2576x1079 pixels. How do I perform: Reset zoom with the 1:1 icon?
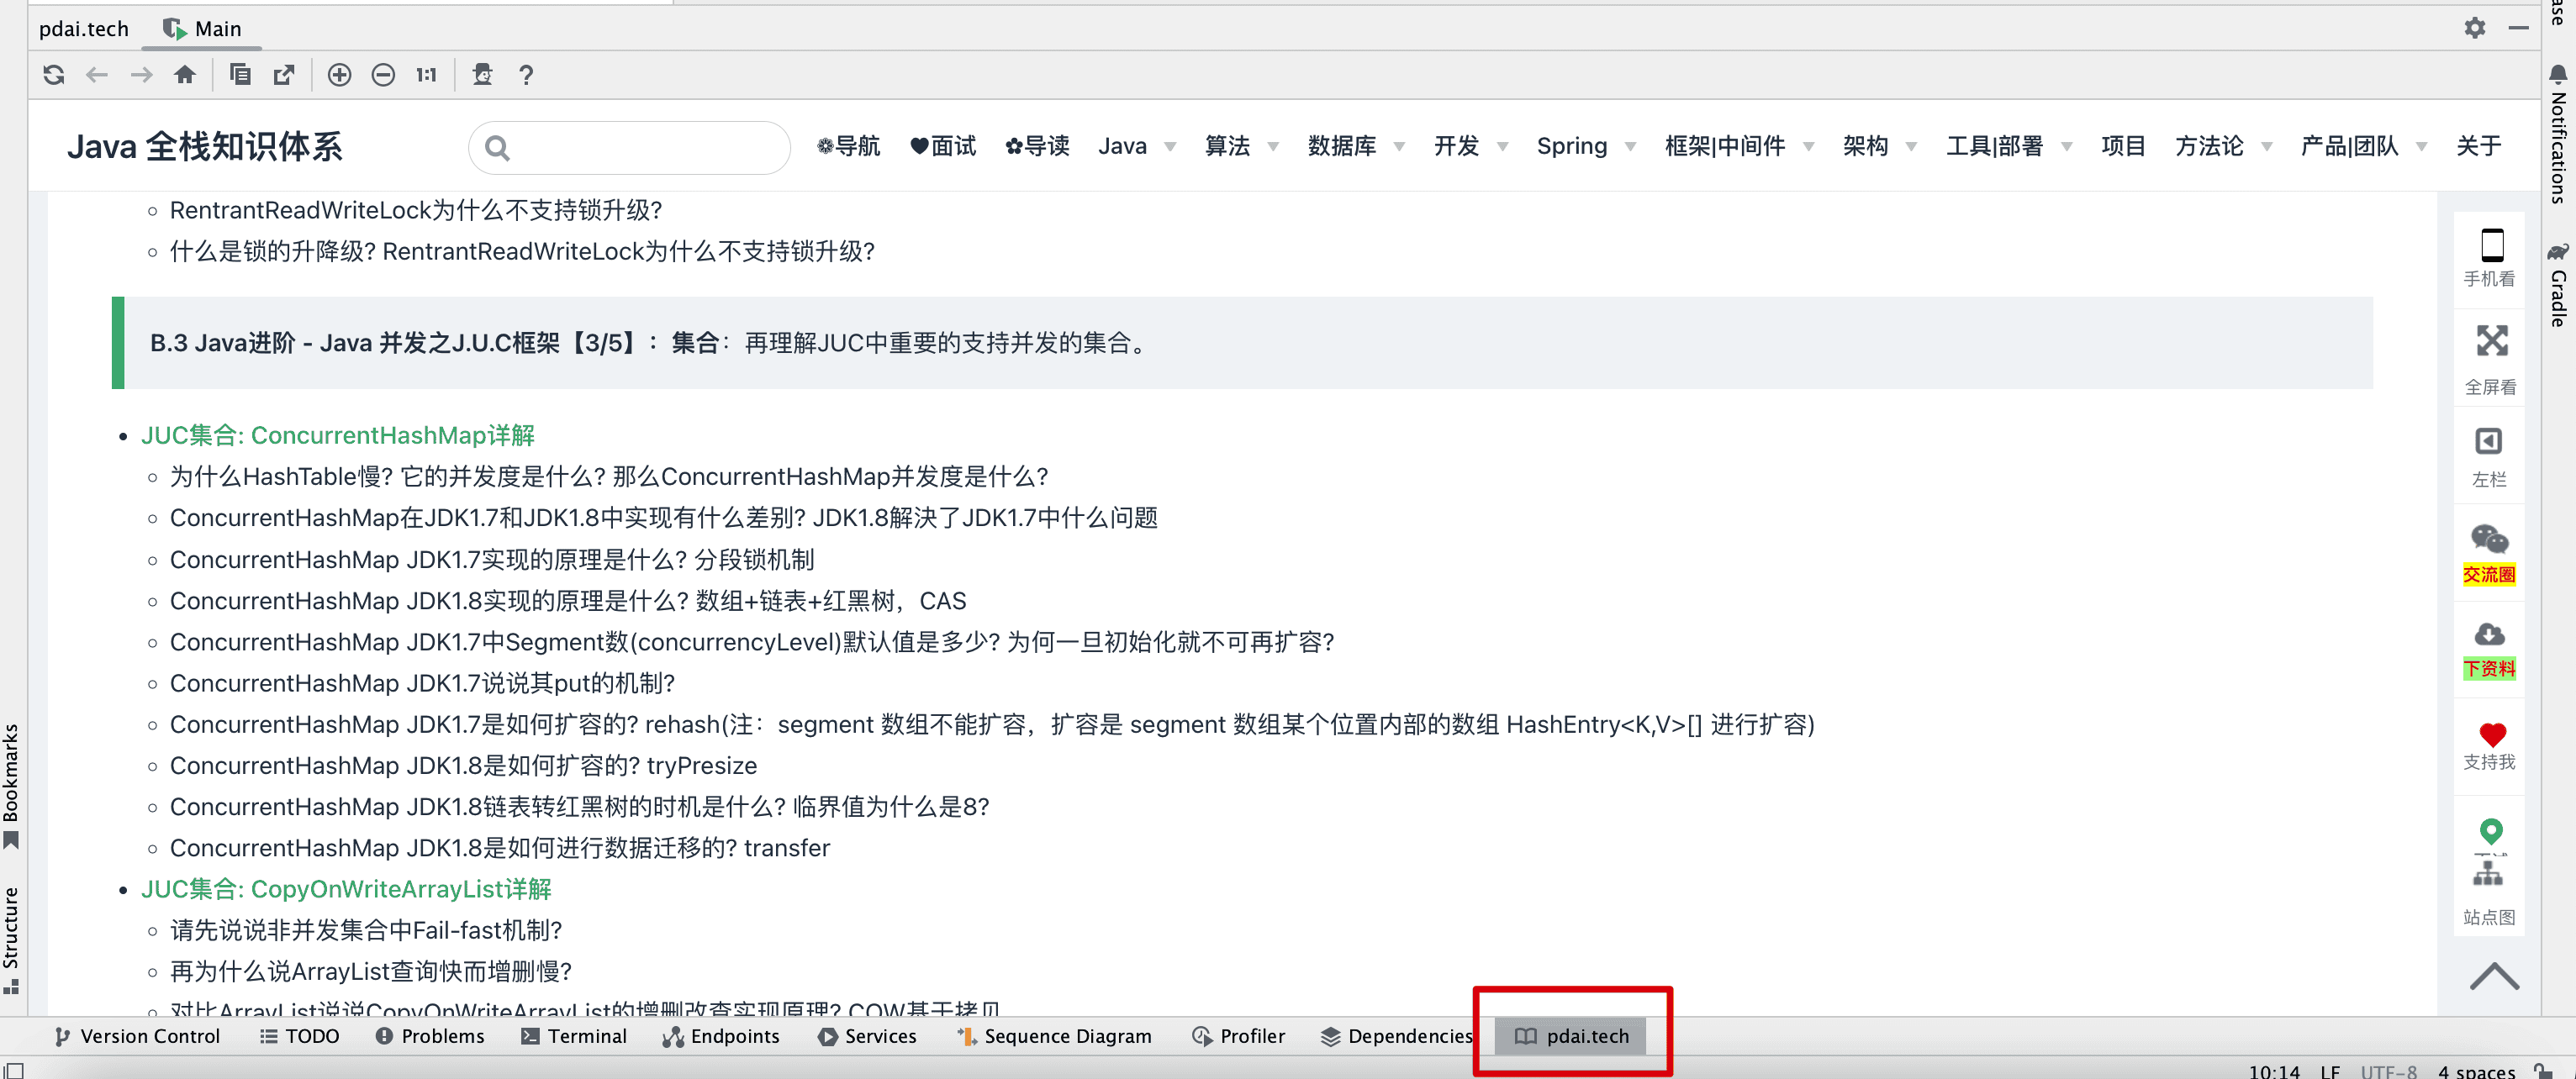click(x=427, y=75)
